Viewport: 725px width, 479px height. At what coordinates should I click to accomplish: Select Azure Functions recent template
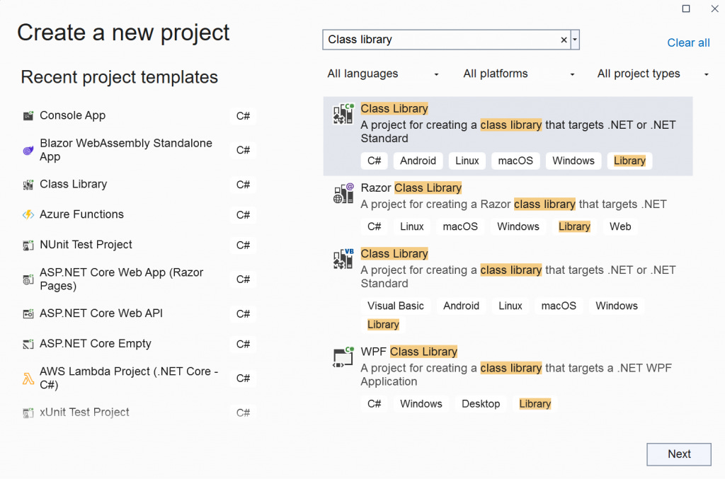(82, 214)
